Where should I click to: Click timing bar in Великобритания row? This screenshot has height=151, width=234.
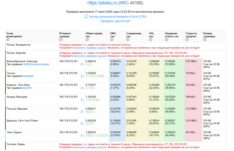pyautogui.click(x=89, y=64)
